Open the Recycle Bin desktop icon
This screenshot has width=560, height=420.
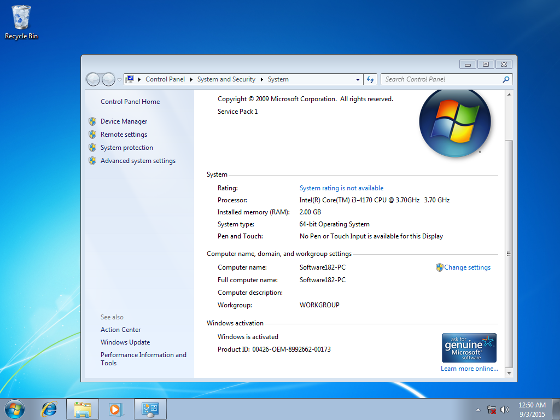(21, 22)
